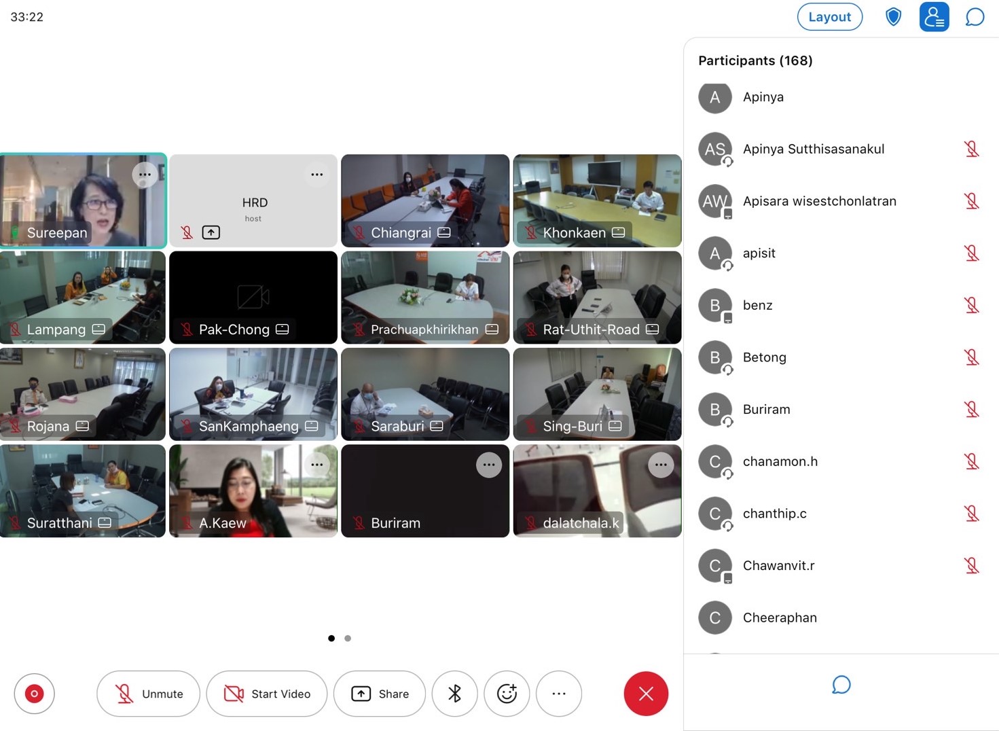999x731 pixels.
Task: Open the Layout options
Action: pyautogui.click(x=829, y=17)
